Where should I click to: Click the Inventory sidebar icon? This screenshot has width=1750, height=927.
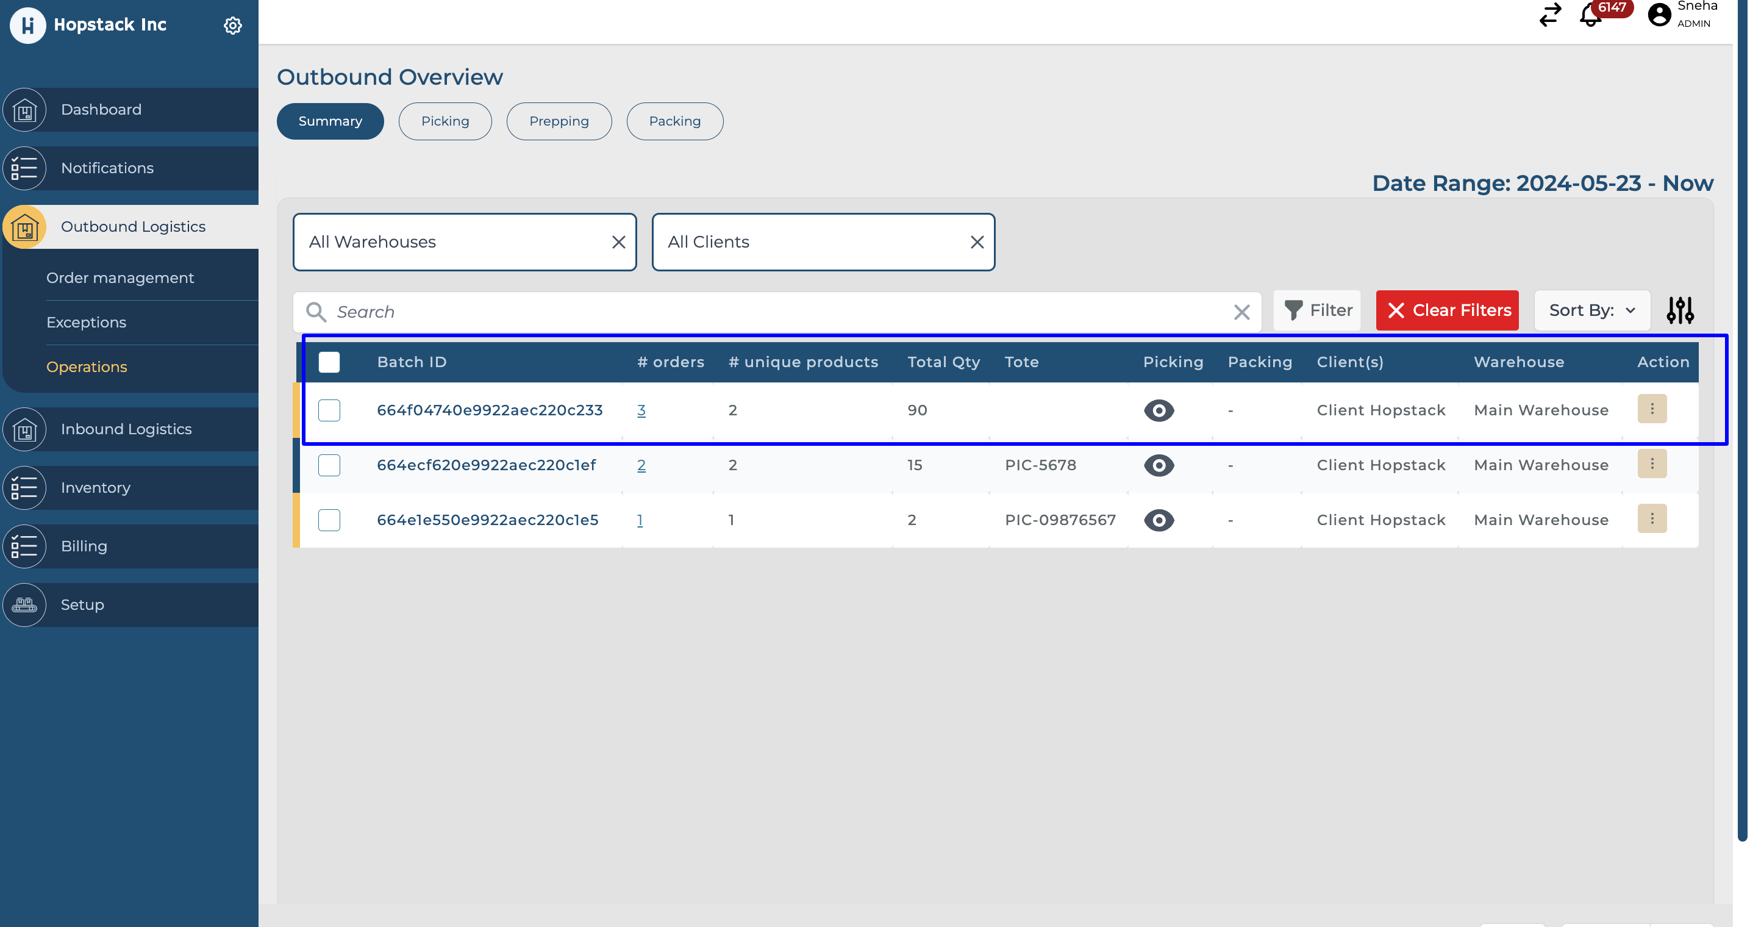click(x=24, y=487)
